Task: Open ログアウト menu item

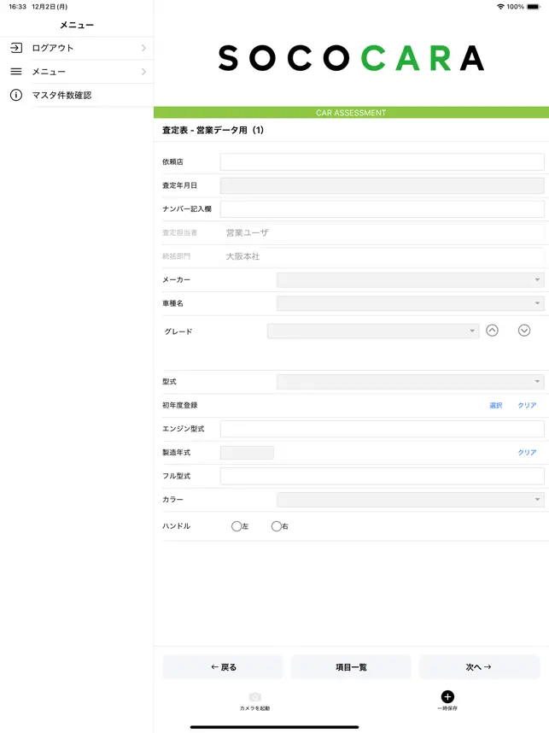Action: 77,48
